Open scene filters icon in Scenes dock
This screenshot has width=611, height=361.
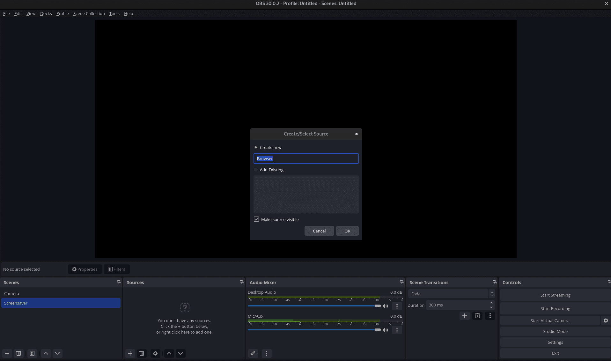(x=32, y=353)
